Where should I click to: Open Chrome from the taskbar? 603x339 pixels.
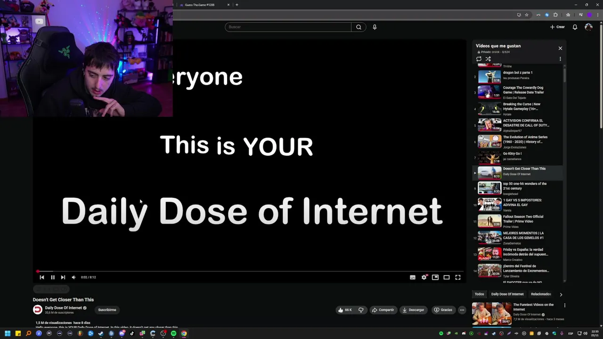click(184, 333)
